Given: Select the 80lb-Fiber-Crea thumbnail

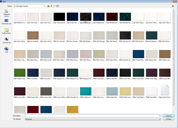Looking at the screenshot, I should click(x=20, y=54).
